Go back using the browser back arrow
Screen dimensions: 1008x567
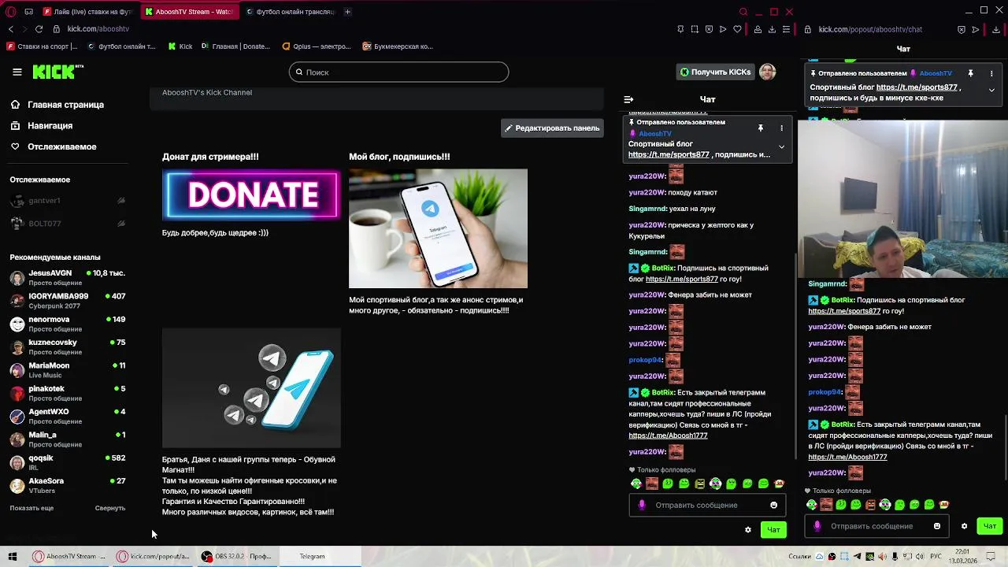(10, 29)
